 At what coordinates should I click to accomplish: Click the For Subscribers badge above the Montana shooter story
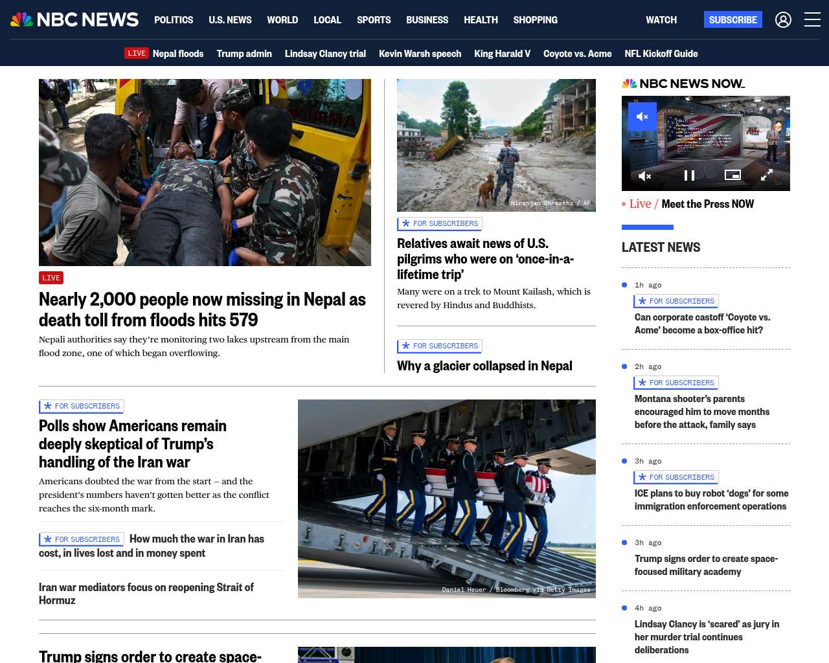(676, 383)
